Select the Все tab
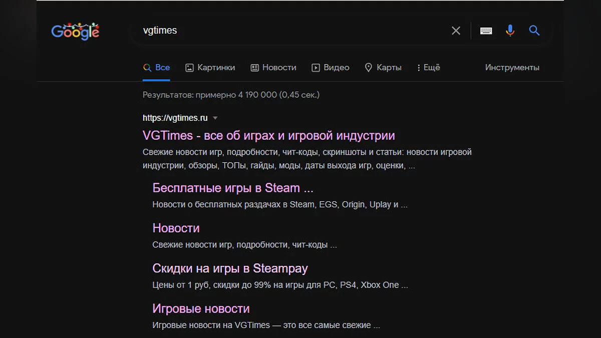The height and width of the screenshot is (338, 601). 156,68
